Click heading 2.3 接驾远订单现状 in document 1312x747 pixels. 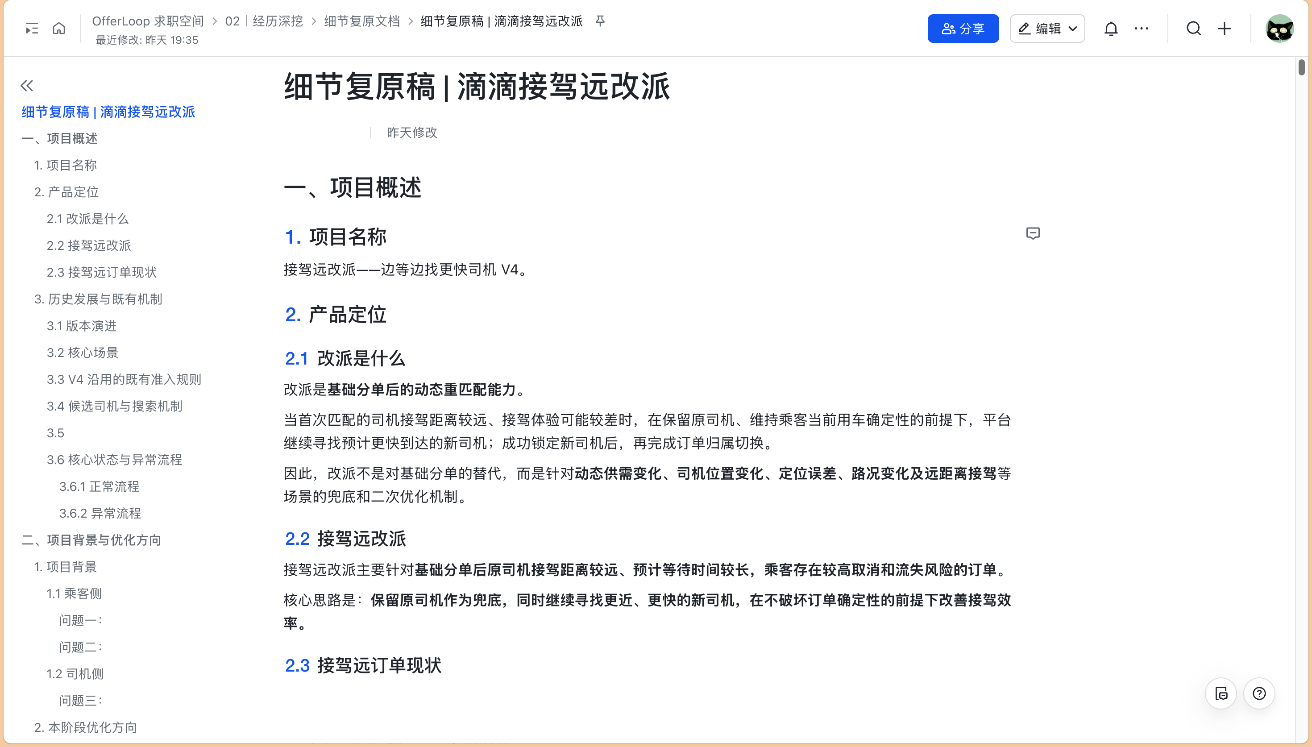363,665
